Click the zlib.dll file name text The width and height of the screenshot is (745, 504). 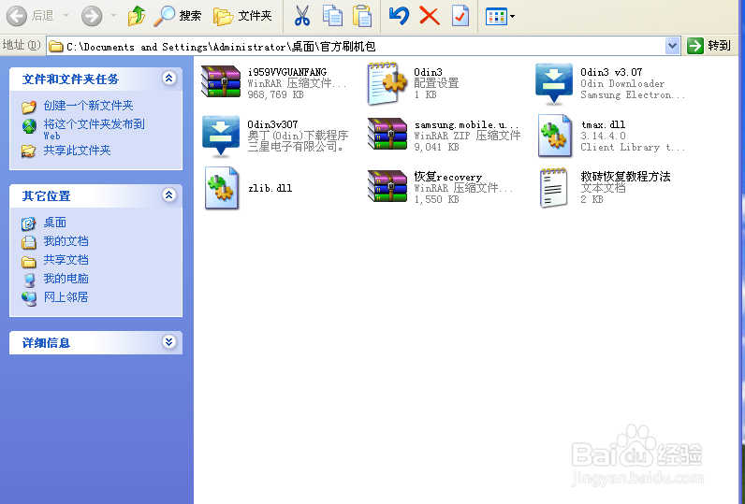pyautogui.click(x=270, y=188)
